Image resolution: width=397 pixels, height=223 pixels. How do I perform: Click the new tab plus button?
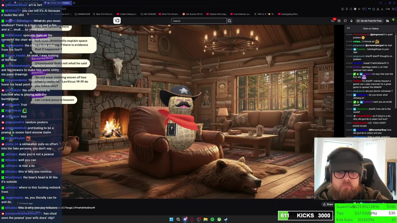tap(74, 3)
